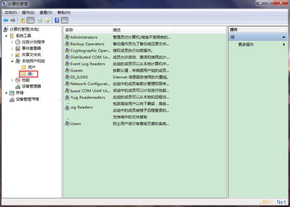This screenshot has height=207, width=290.
Task: Open Help via the question mark icon
Action: coord(57,20)
